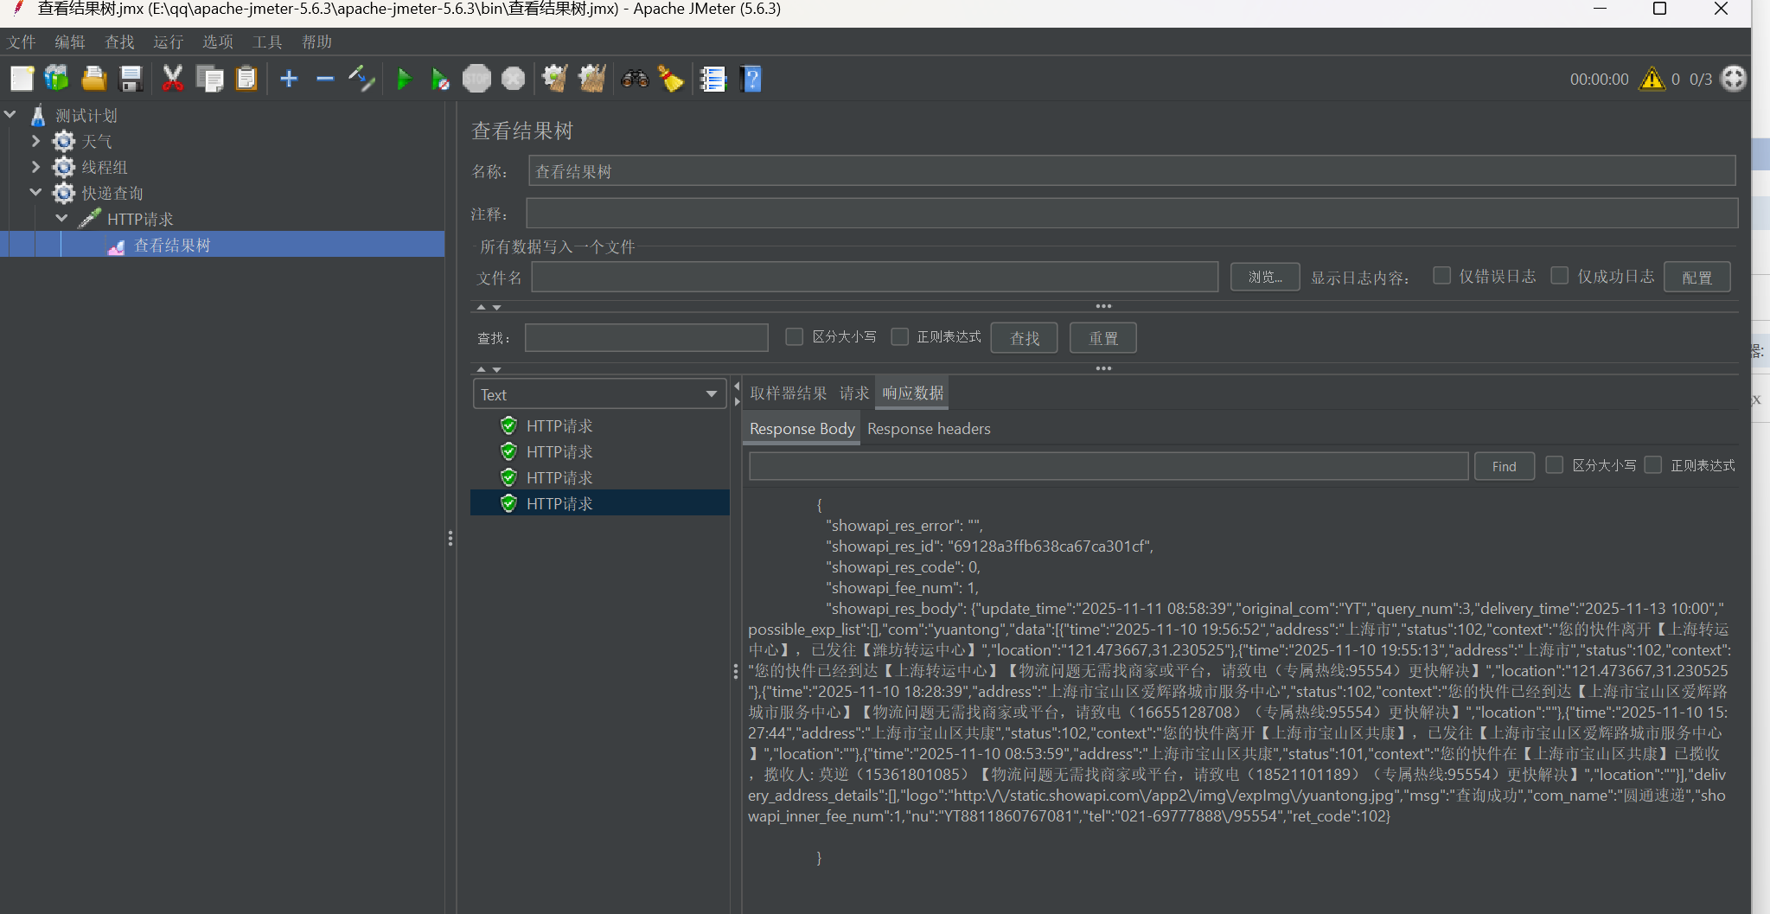Clear all results with double broom icon
This screenshot has height=914, width=1770.
(592, 79)
